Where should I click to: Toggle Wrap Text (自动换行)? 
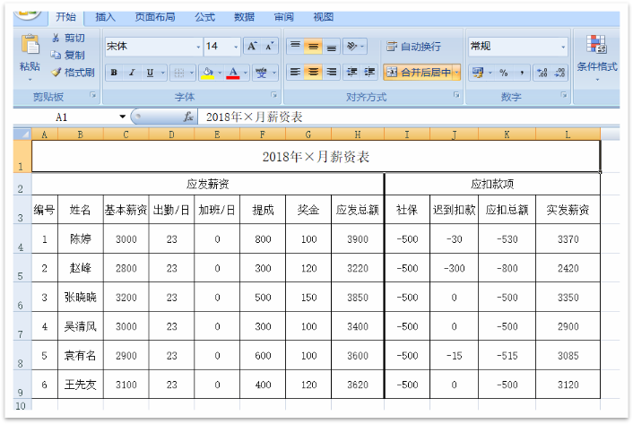(x=413, y=47)
